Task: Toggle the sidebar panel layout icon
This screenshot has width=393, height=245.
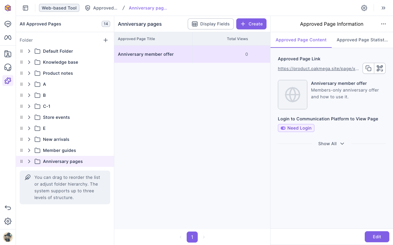Action: (25, 8)
